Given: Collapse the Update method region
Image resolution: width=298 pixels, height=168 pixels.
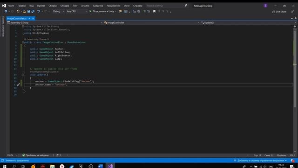Looking at the screenshot, I should (x=23, y=75).
